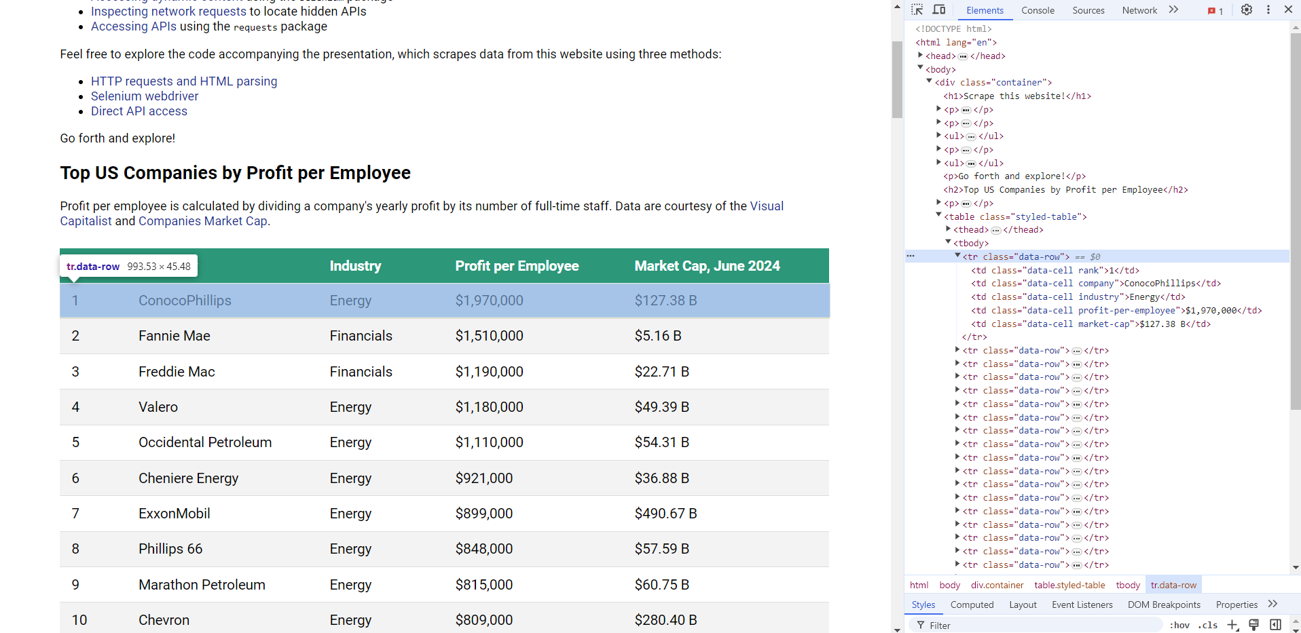Show more Styles sidebar tabs chevron
Screen dimensions: 1301x633
1272,604
